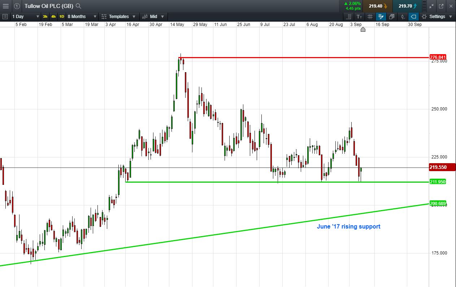Click the 250.000 price axis label

(439, 109)
